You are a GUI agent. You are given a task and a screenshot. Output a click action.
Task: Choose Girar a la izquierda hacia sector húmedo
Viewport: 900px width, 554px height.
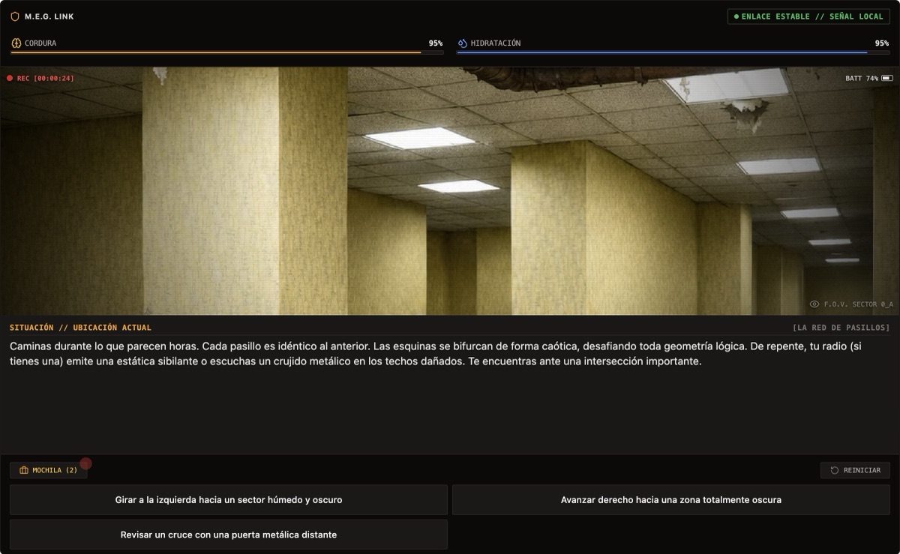tap(229, 499)
